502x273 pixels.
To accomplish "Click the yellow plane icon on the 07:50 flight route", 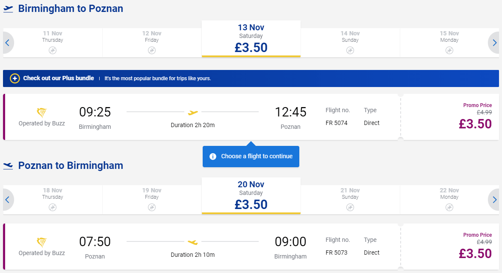I will point(193,242).
